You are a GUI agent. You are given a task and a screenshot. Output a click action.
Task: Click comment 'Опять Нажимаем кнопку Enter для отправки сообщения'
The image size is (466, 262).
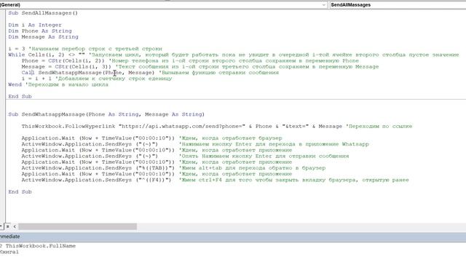click(x=264, y=156)
